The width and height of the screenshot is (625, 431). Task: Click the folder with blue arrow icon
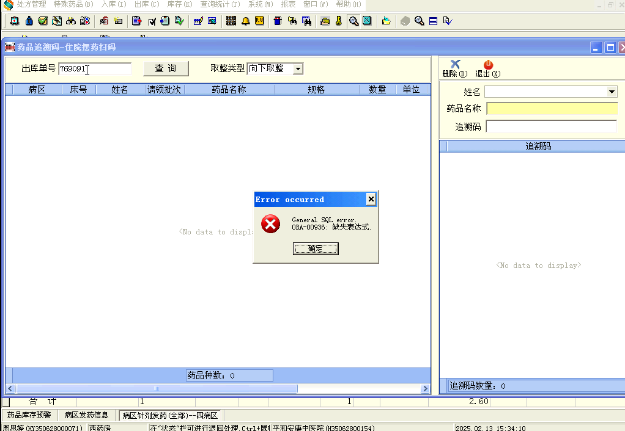(x=386, y=21)
